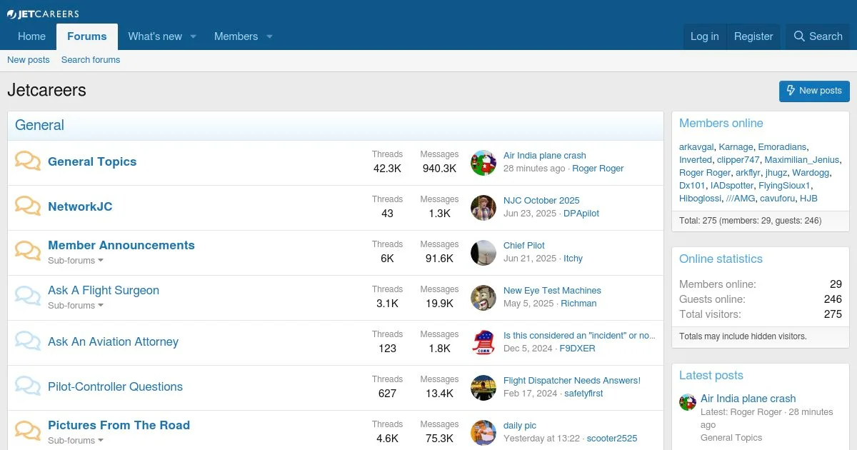
Task: Click the Ask A Flight Surgeon bubble icon
Action: click(28, 296)
